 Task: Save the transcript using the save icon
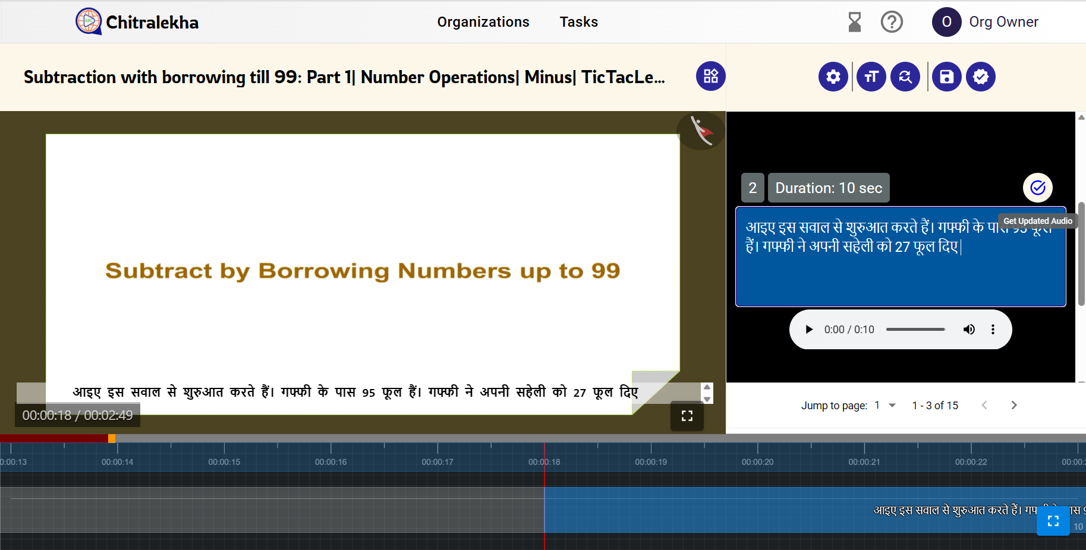[x=947, y=76]
